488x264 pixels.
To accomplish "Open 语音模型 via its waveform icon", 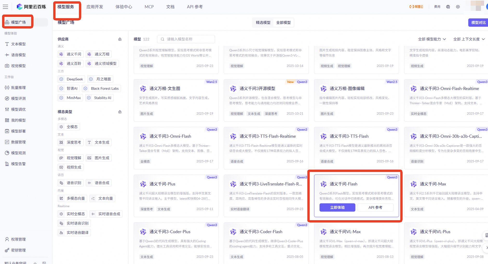I will click(7, 55).
